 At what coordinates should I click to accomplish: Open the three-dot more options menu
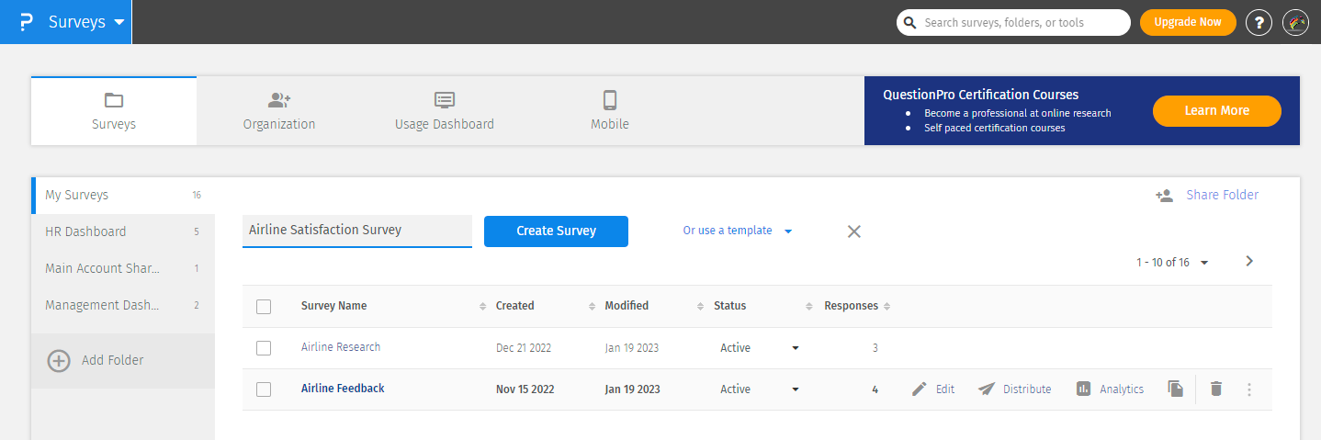pyautogui.click(x=1248, y=389)
